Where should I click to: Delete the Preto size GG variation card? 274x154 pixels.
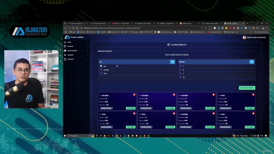[x=253, y=113]
